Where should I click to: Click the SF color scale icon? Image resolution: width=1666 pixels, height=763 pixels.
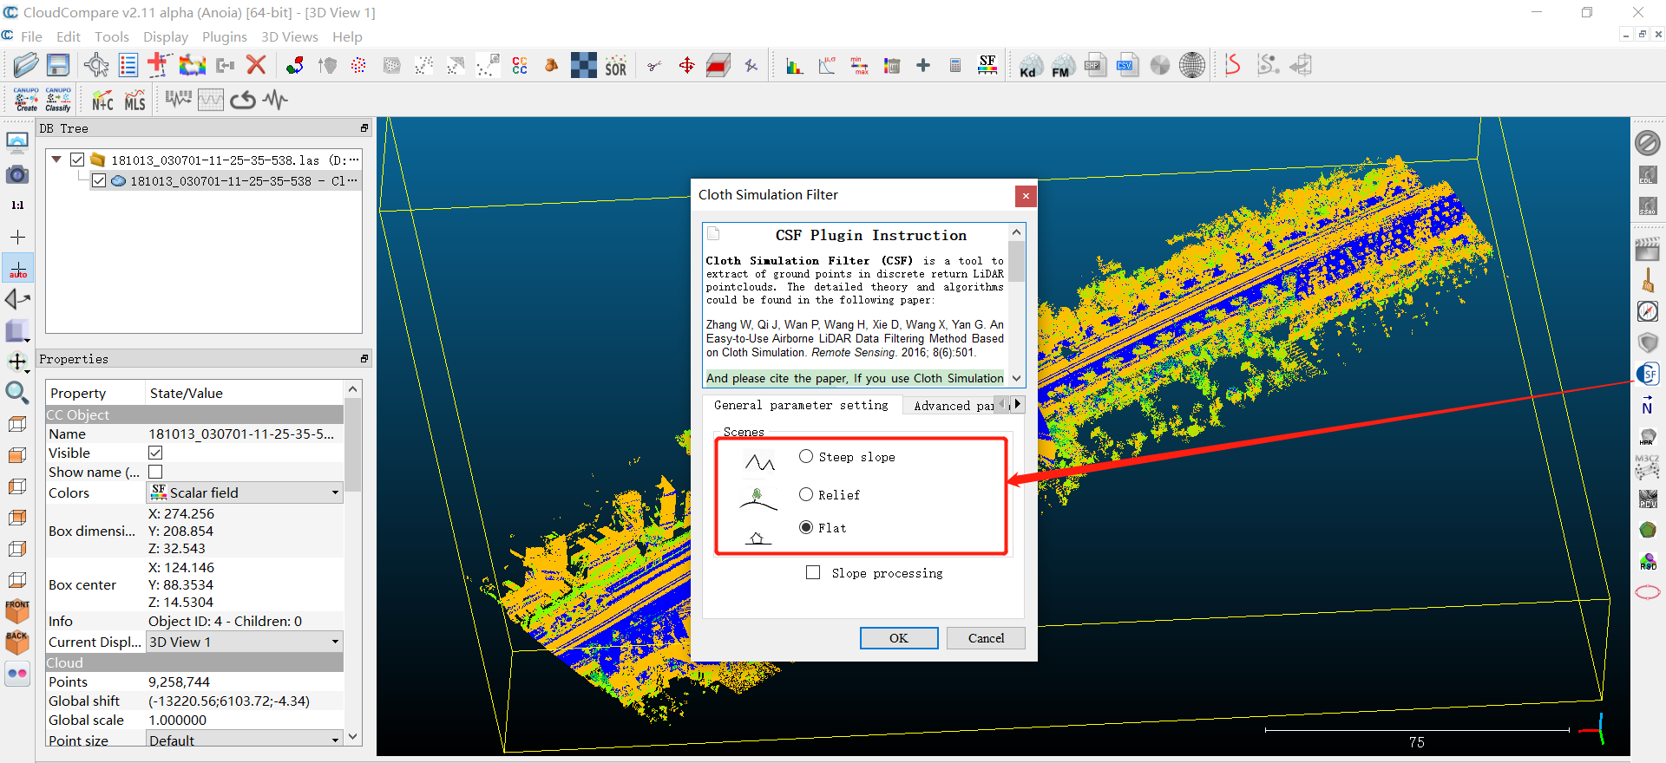click(x=987, y=65)
